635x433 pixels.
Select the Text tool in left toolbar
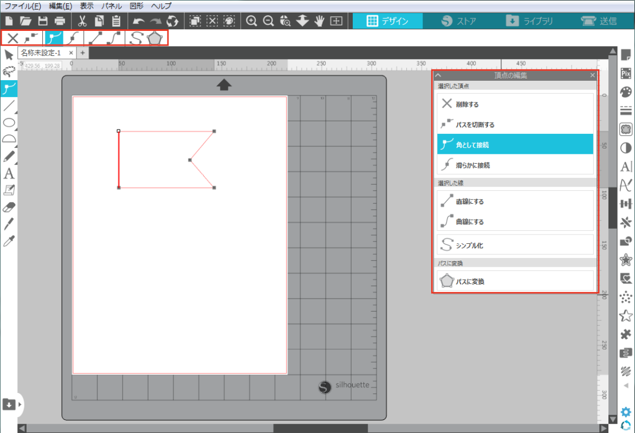(9, 173)
